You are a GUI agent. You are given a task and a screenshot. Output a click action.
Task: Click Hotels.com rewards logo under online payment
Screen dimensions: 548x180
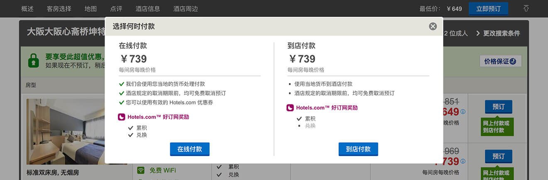click(x=122, y=117)
